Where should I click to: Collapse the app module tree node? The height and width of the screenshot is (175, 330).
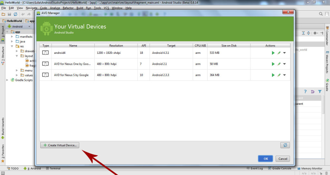pyautogui.click(x=7, y=32)
